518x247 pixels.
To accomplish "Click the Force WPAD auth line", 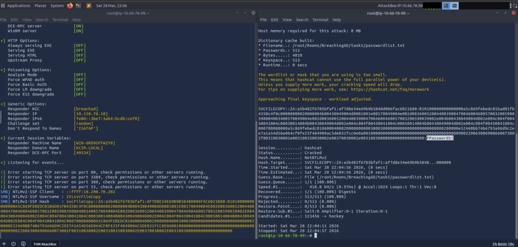I will coord(47,79).
